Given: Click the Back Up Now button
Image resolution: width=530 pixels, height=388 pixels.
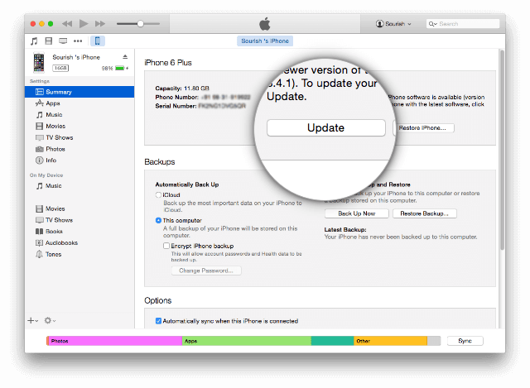Looking at the screenshot, I should click(357, 213).
